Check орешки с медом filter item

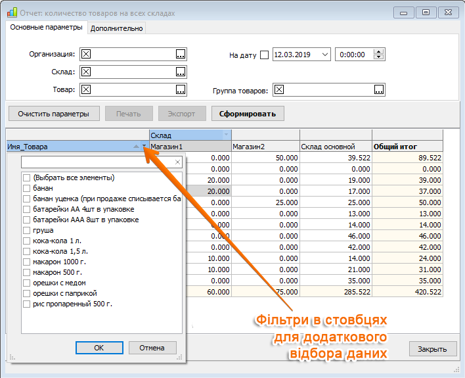[x=26, y=283]
